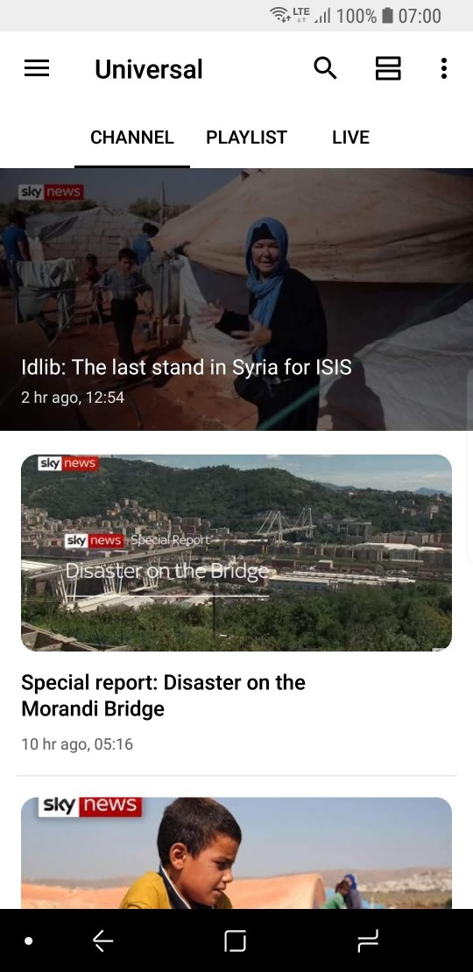This screenshot has height=972, width=473.
Task: Open the Idlib Syria featured video
Action: [236, 299]
